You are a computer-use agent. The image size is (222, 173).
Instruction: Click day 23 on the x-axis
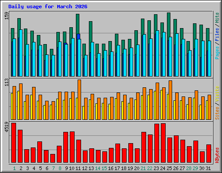coord(156,168)
